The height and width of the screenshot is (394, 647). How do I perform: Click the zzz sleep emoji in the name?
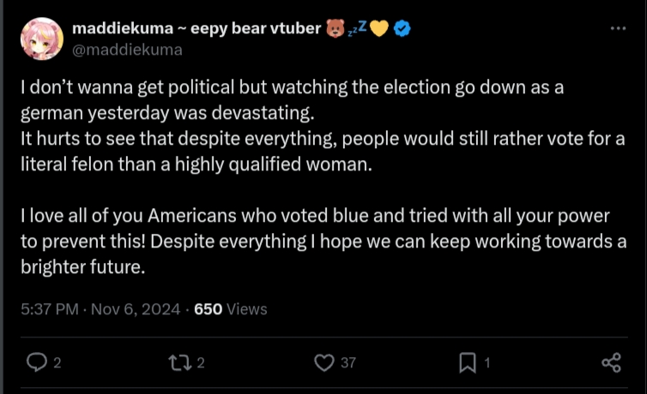(x=358, y=28)
